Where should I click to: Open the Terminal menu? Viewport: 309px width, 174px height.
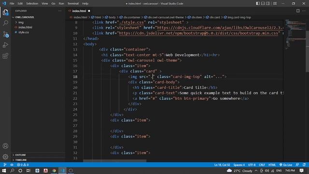pyautogui.click(x=73, y=3)
